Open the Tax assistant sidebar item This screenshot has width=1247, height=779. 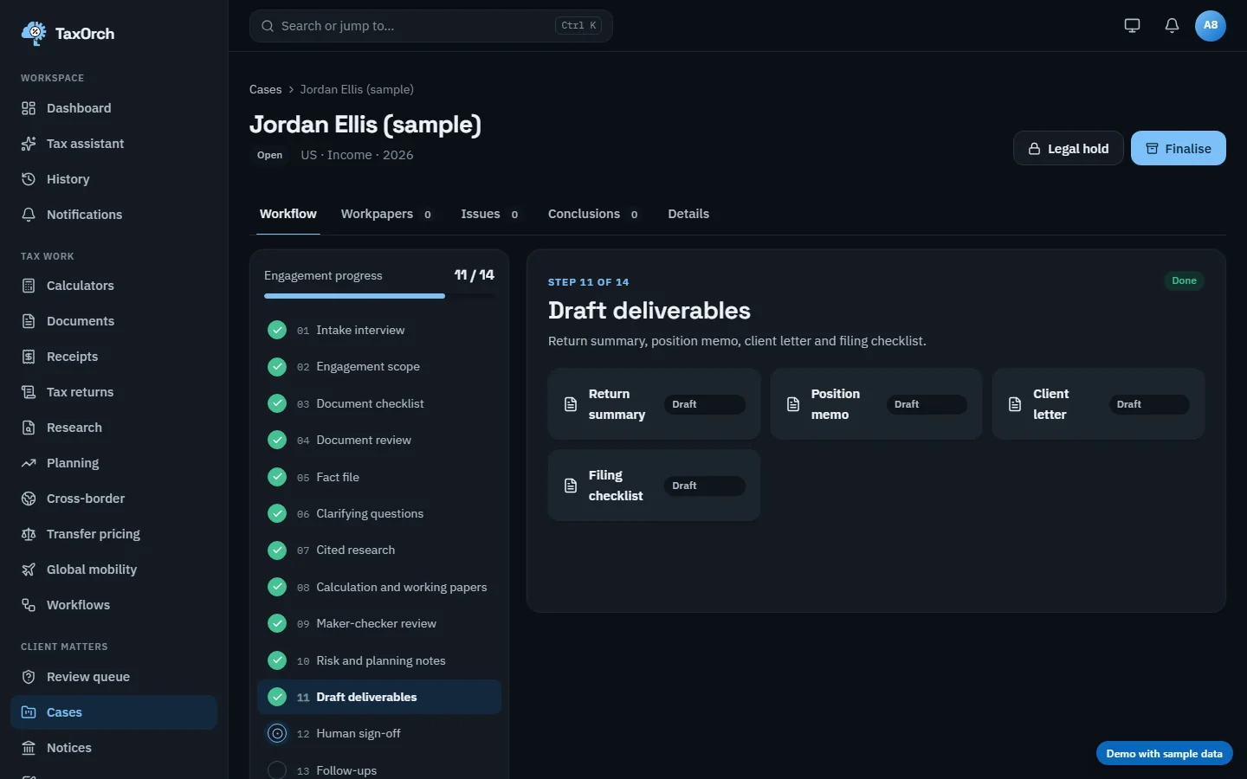coord(113,144)
